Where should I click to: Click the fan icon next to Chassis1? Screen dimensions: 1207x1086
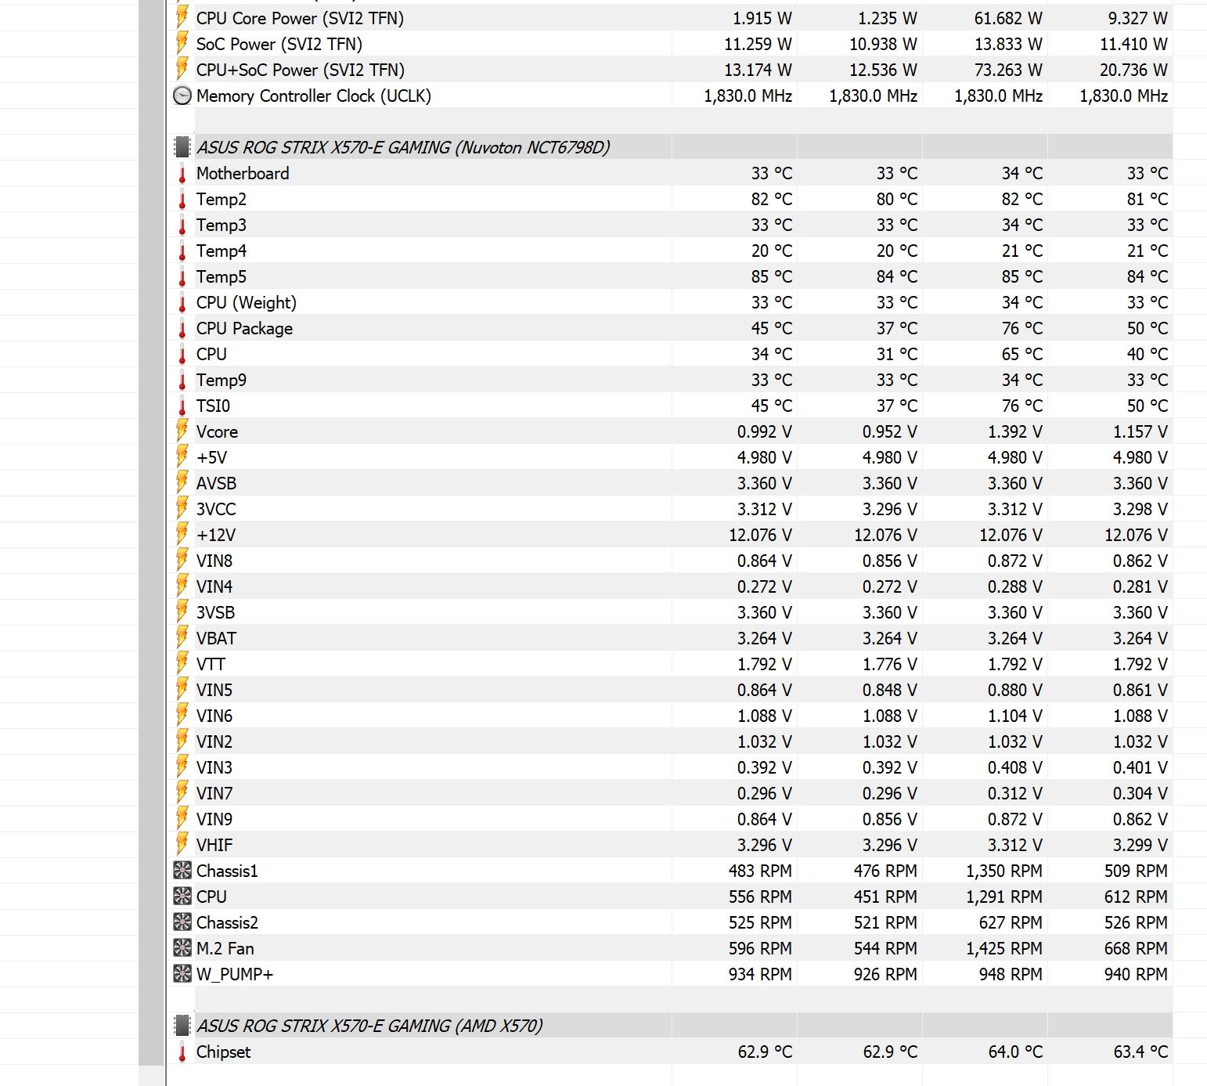[182, 871]
